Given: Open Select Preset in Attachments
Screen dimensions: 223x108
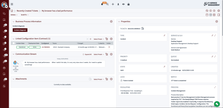Looking at the screenshot, I should 99,79.
